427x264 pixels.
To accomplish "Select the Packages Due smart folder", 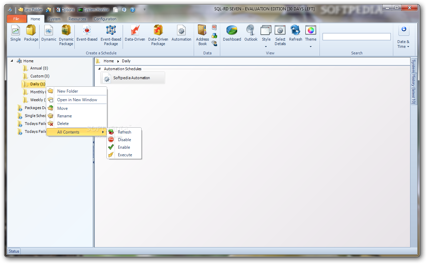I will 32,108.
